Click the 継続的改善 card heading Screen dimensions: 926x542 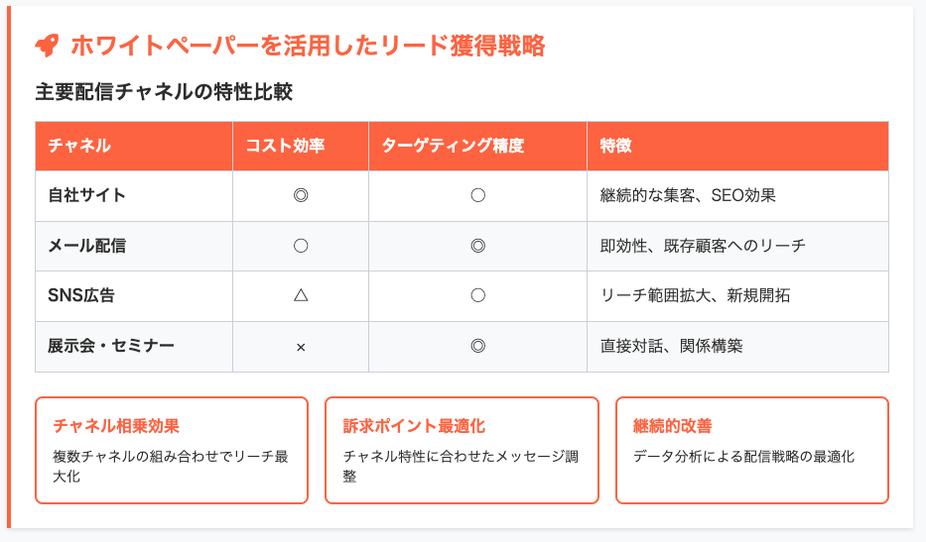672,426
